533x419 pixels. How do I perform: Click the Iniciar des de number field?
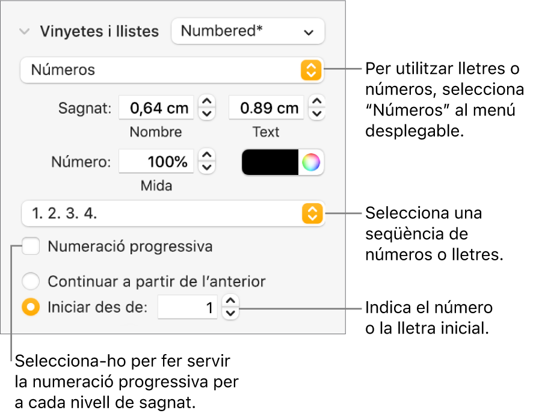pyautogui.click(x=187, y=307)
